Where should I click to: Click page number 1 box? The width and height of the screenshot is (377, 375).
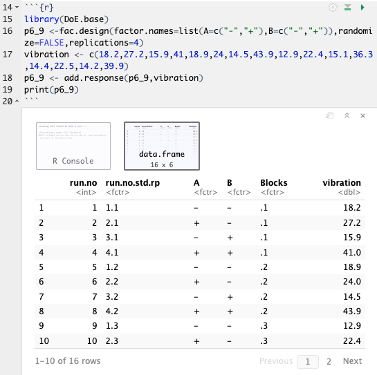pos(308,362)
